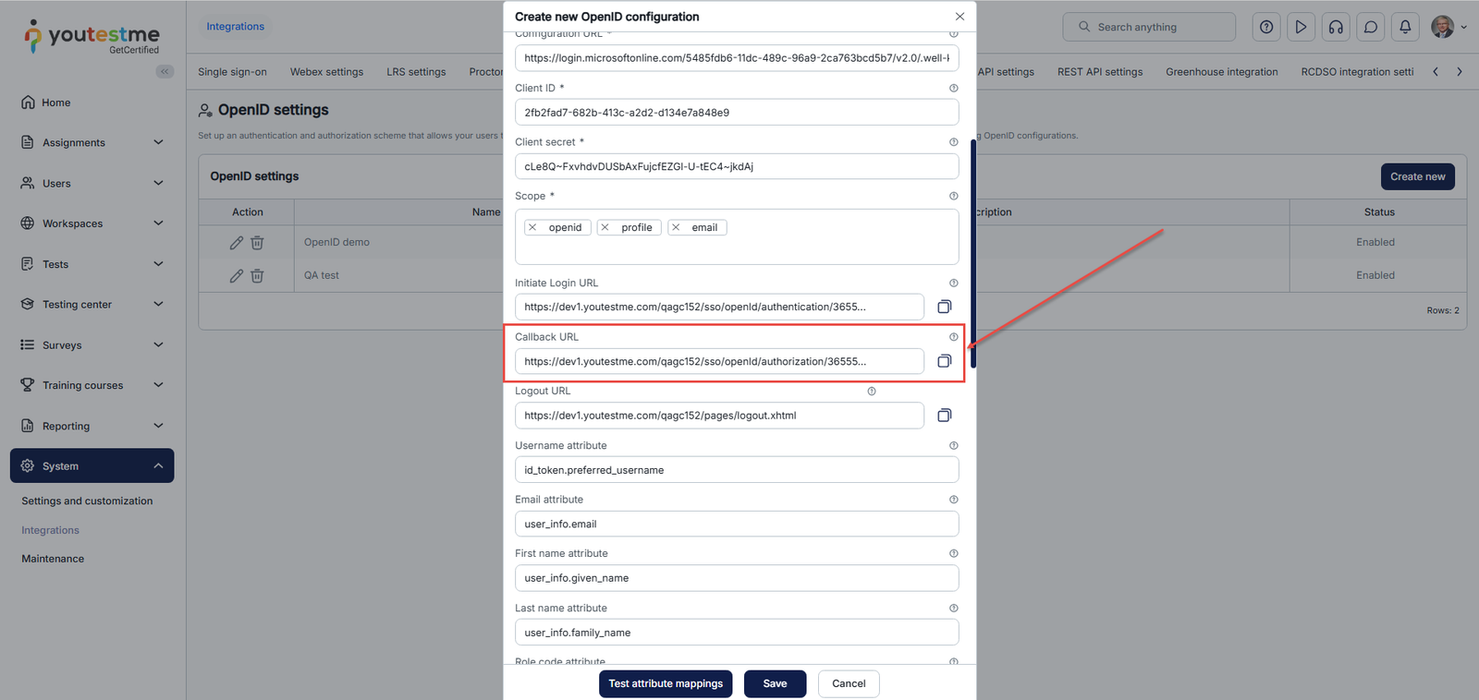
Task: Save the OpenID configuration
Action: [775, 683]
